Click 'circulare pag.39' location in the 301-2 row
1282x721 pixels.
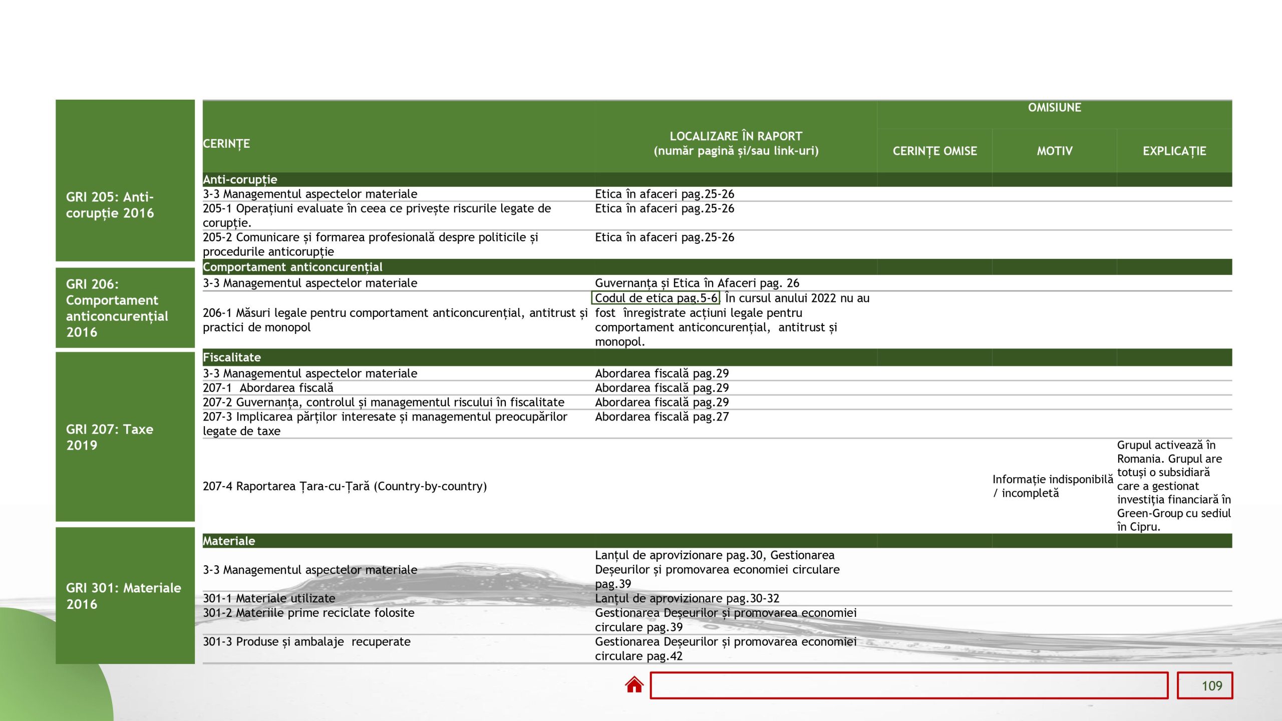point(638,627)
